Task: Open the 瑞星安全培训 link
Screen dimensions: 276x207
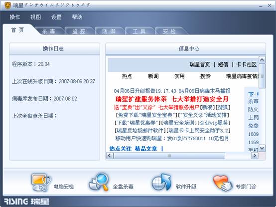Action: click(x=179, y=123)
